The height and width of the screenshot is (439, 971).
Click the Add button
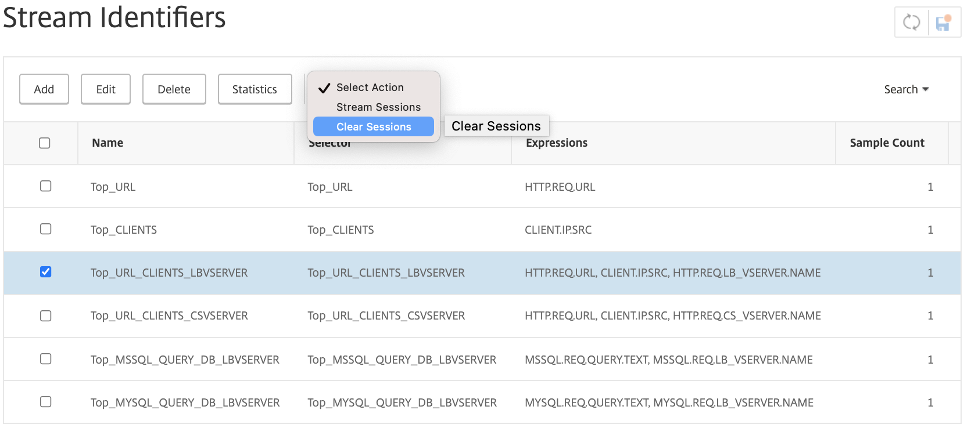pyautogui.click(x=44, y=89)
